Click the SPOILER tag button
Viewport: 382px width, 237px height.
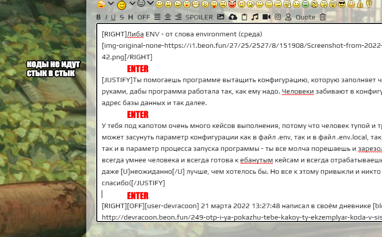click(199, 17)
